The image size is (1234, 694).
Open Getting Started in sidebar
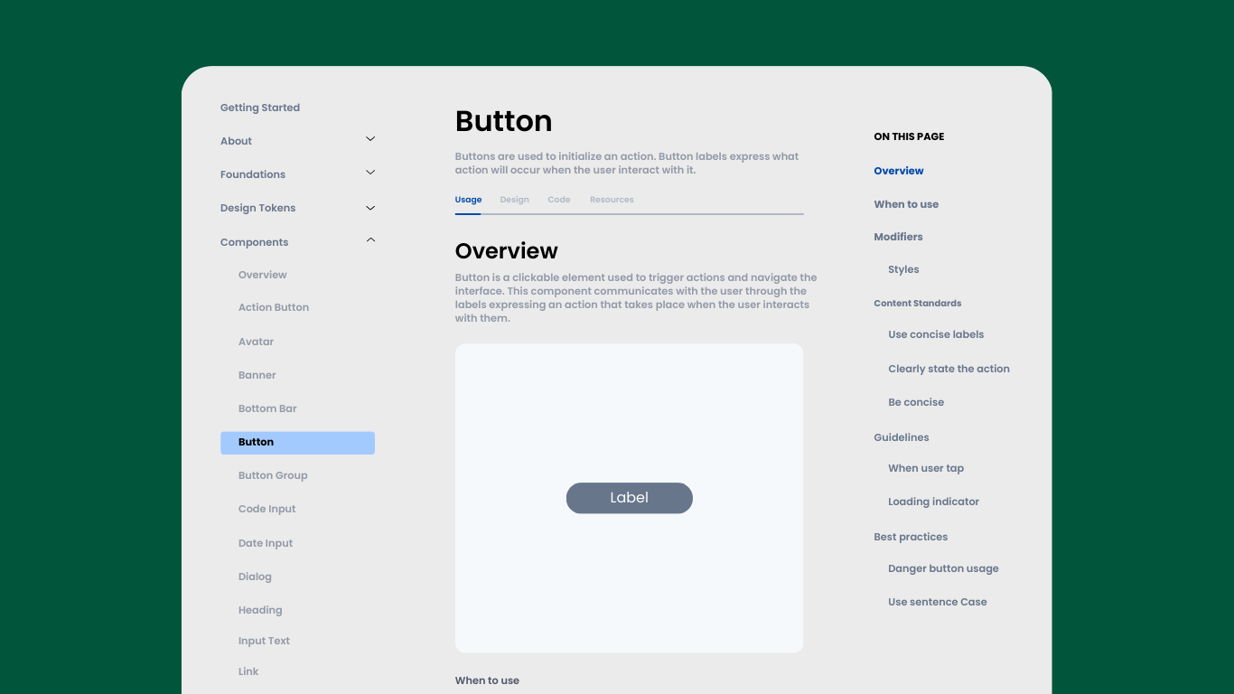(260, 108)
